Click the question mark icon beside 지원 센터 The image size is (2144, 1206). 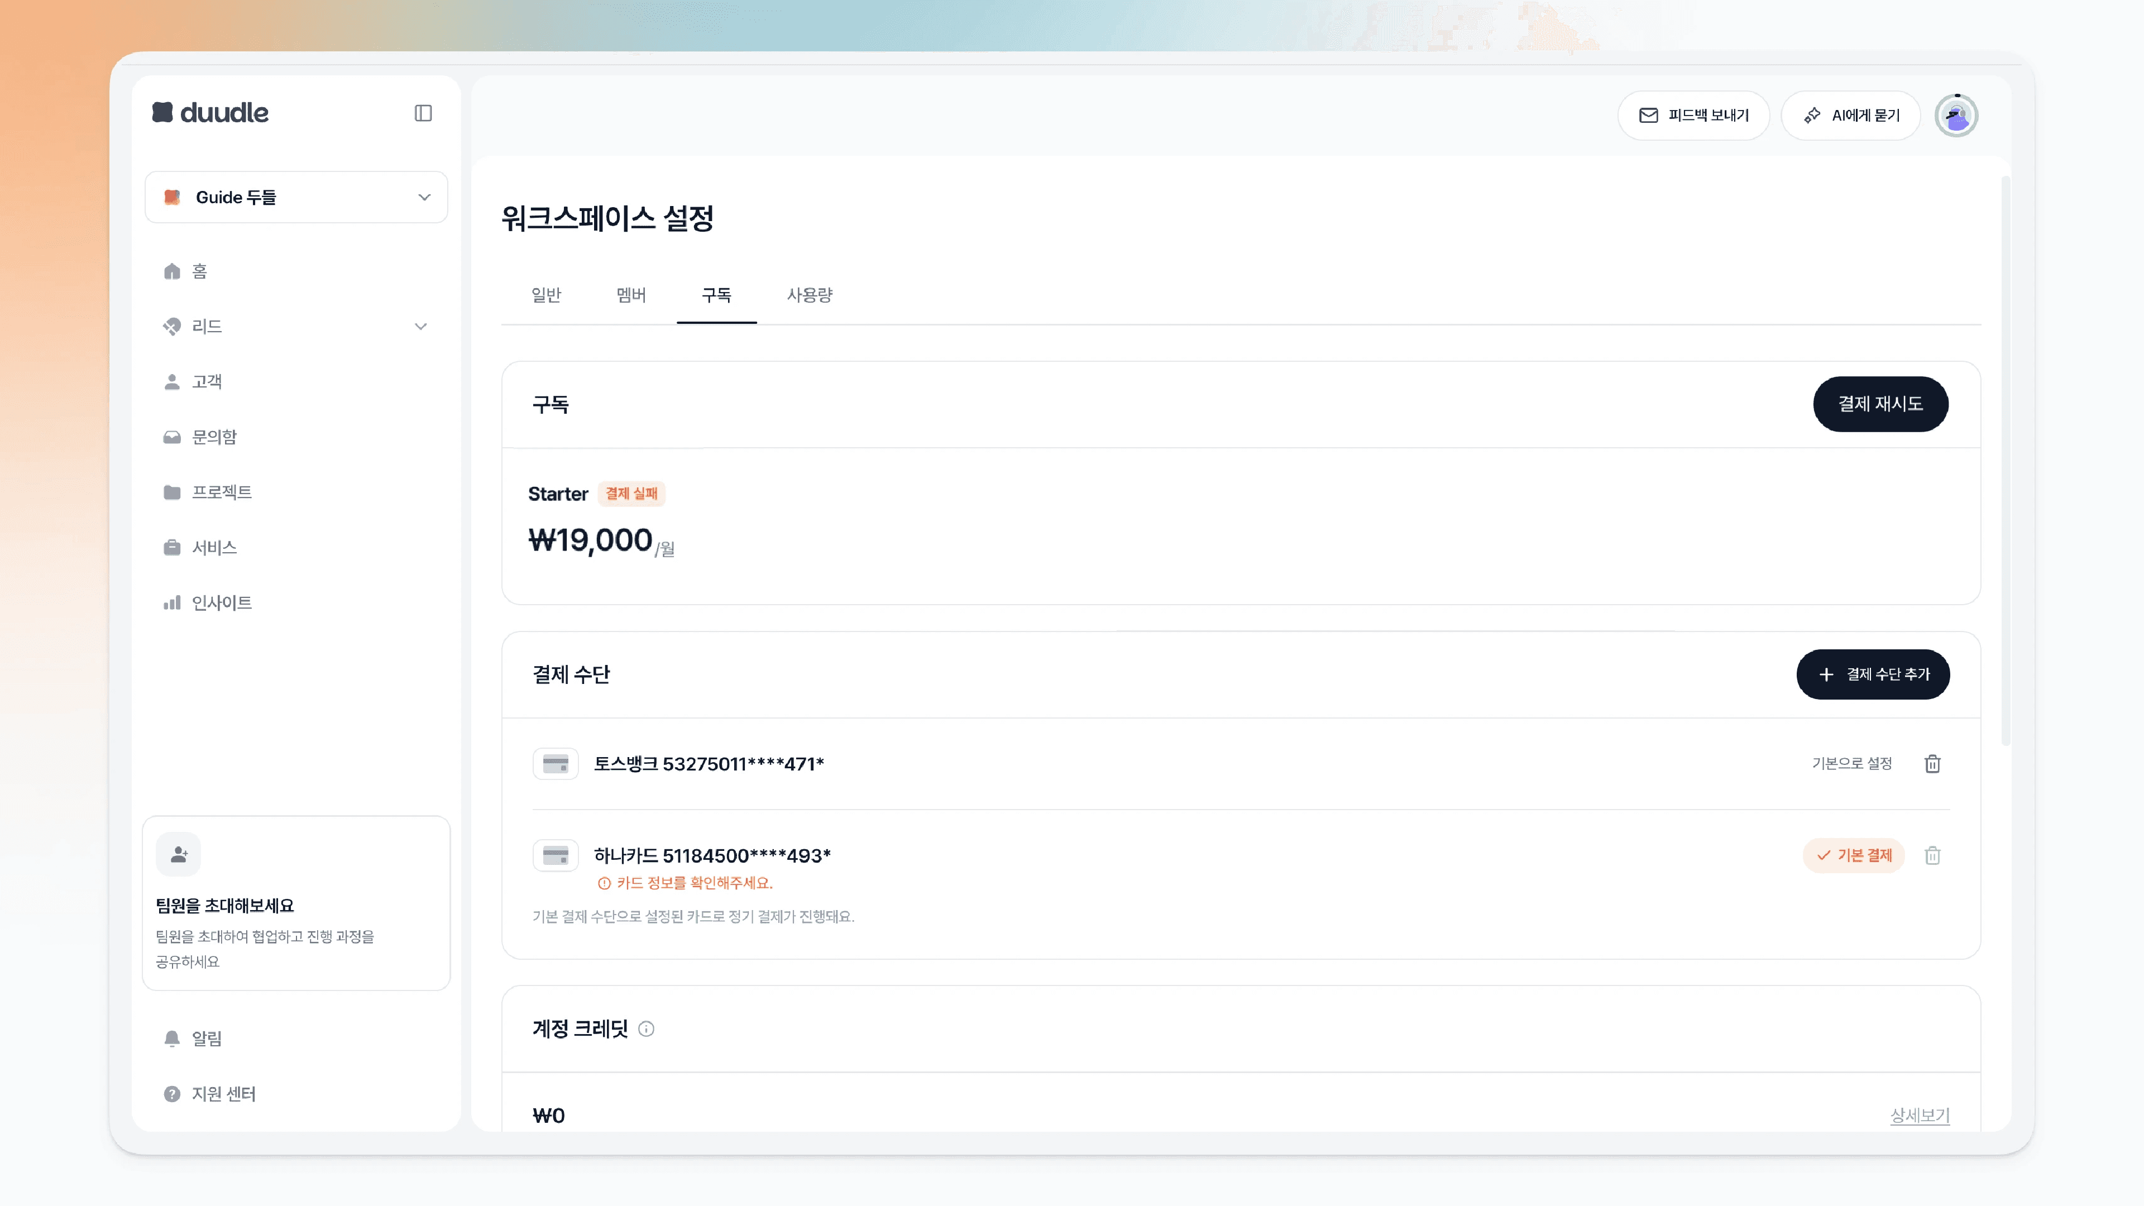173,1094
